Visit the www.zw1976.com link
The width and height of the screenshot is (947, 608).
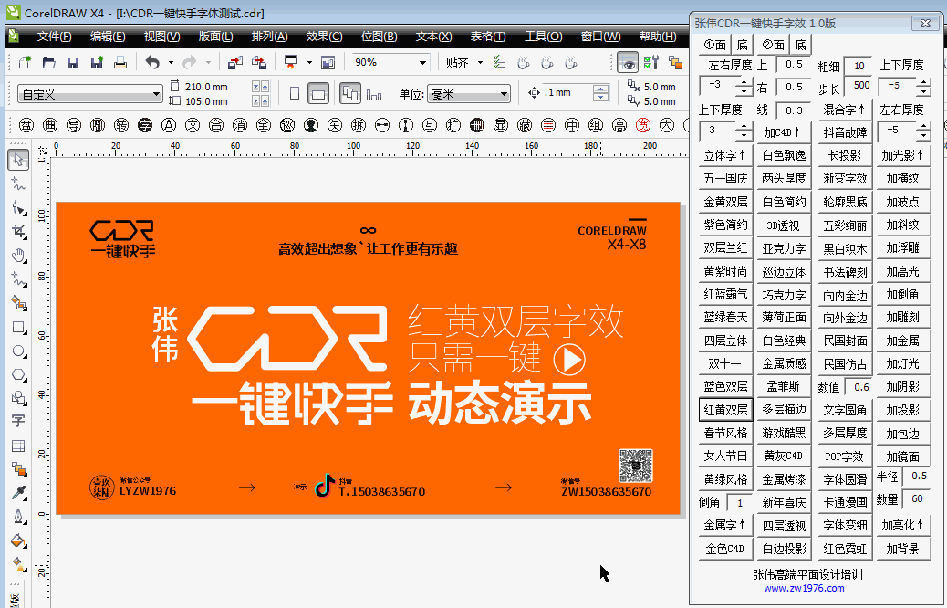[x=804, y=588]
